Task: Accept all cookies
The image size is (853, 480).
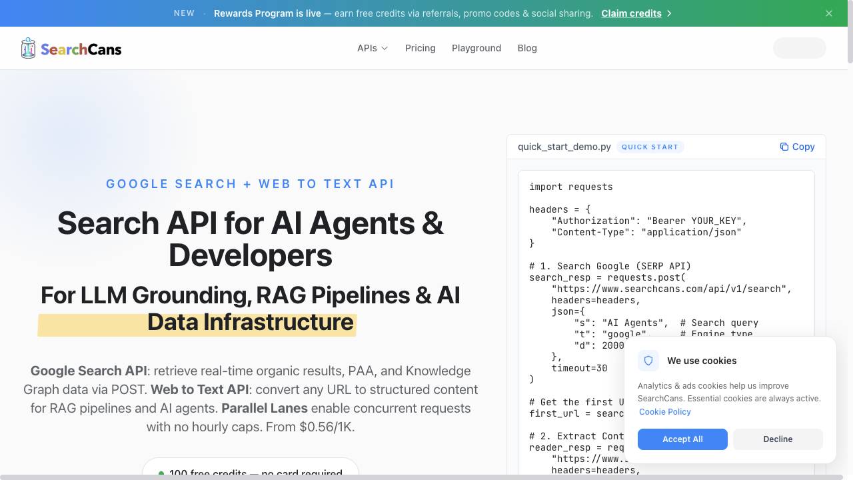Action: [682, 439]
